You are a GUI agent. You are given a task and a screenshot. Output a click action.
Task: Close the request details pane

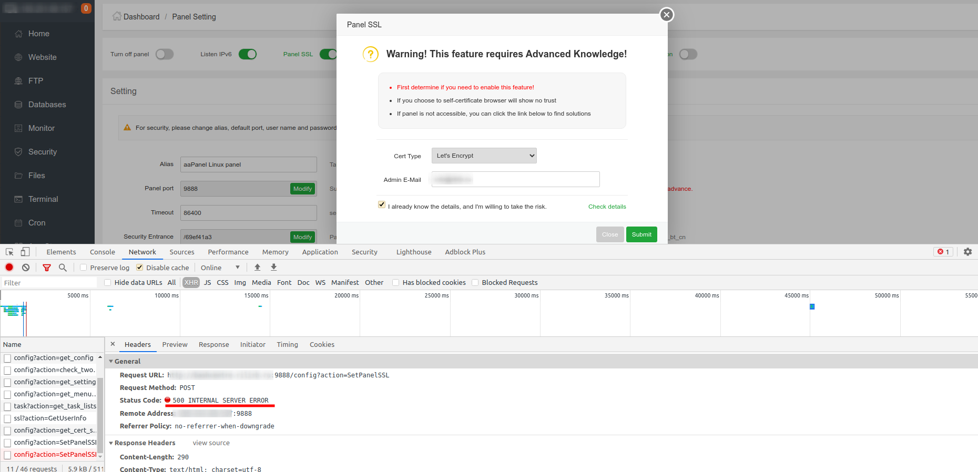click(113, 344)
